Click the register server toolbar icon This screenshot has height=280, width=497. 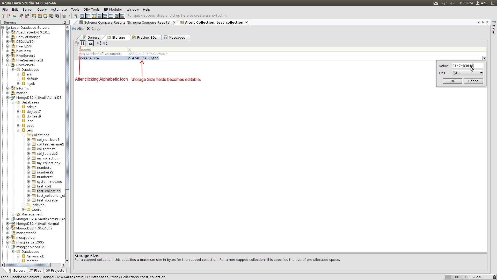(x=3, y=16)
